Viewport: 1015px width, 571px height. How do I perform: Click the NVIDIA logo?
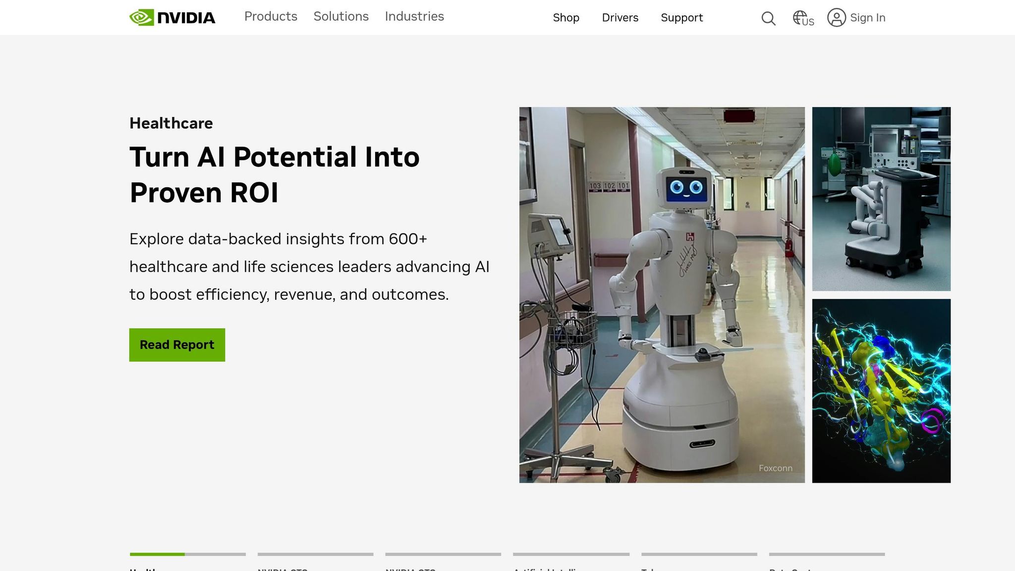pos(172,17)
